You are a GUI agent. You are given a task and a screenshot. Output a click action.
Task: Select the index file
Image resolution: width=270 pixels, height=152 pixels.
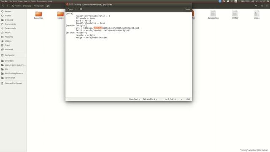click(257, 15)
